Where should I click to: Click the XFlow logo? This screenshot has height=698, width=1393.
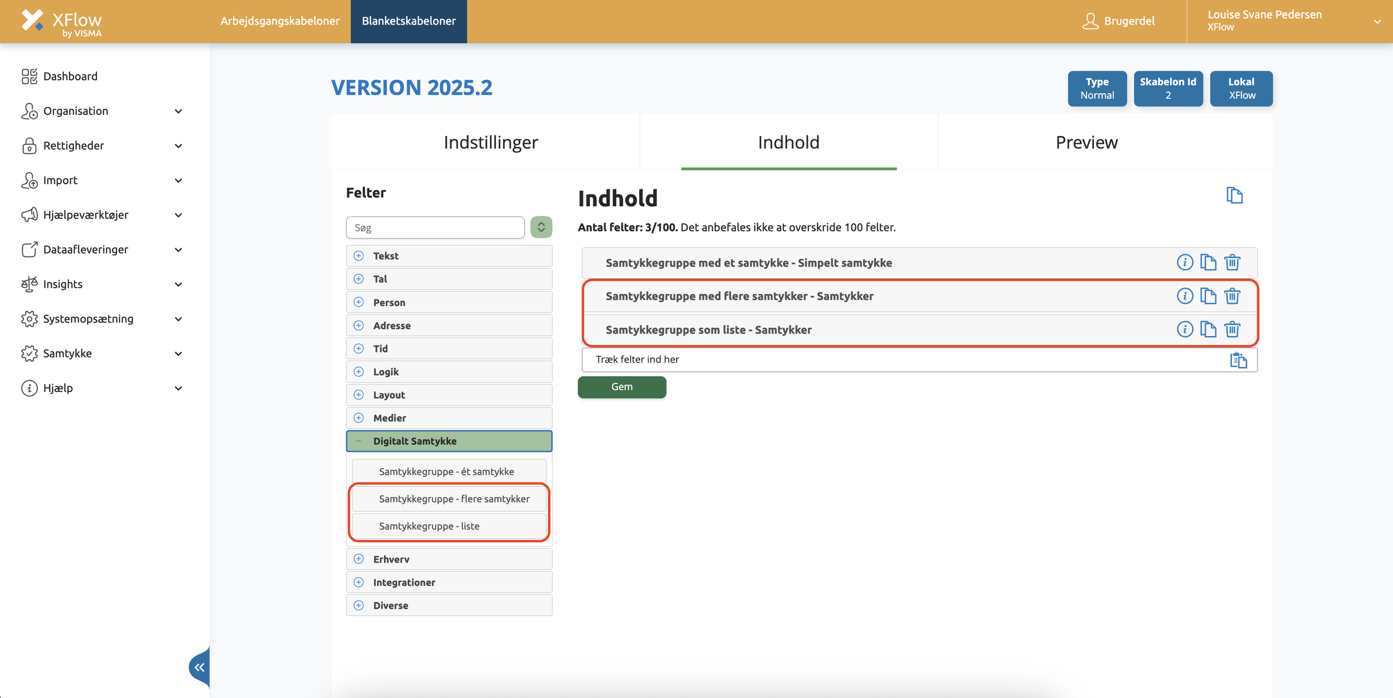[61, 22]
